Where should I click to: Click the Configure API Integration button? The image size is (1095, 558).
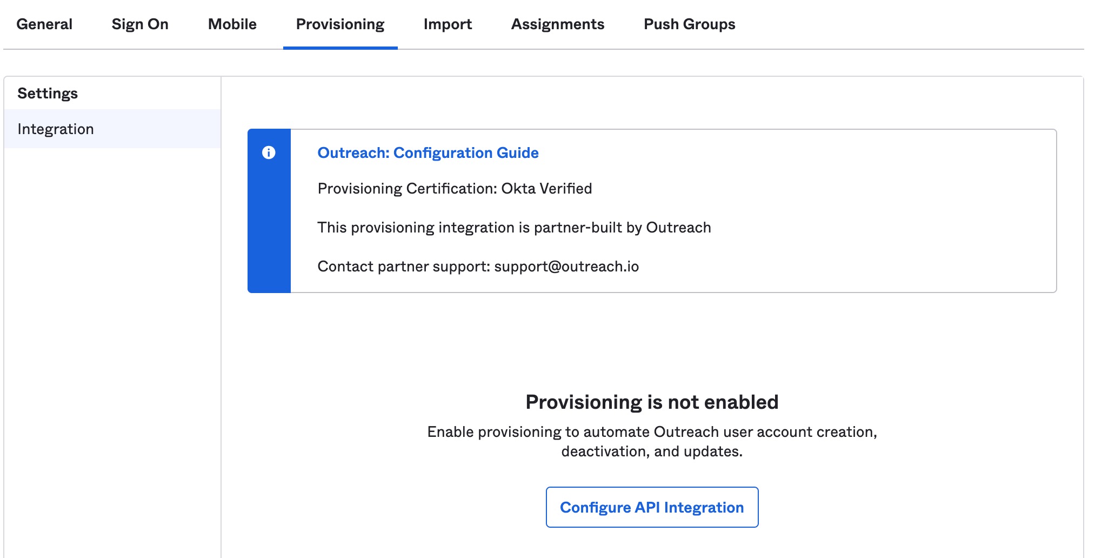(x=652, y=507)
